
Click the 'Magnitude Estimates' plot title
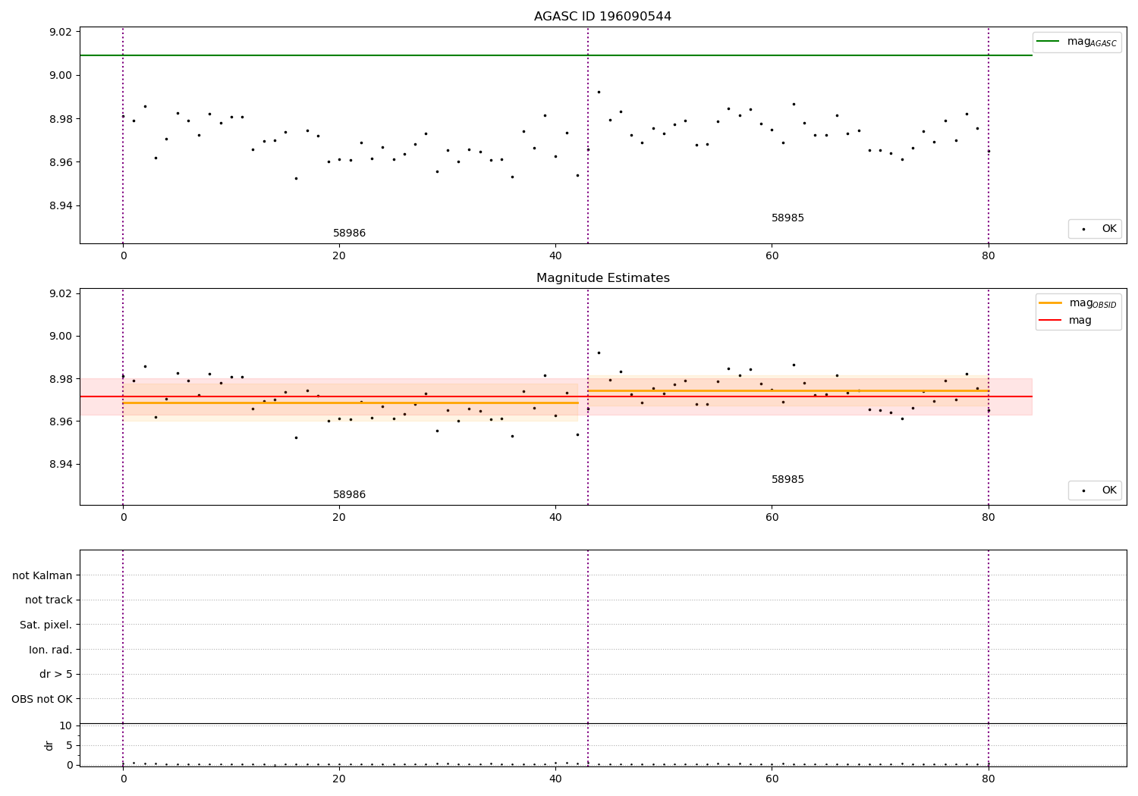coord(602,277)
